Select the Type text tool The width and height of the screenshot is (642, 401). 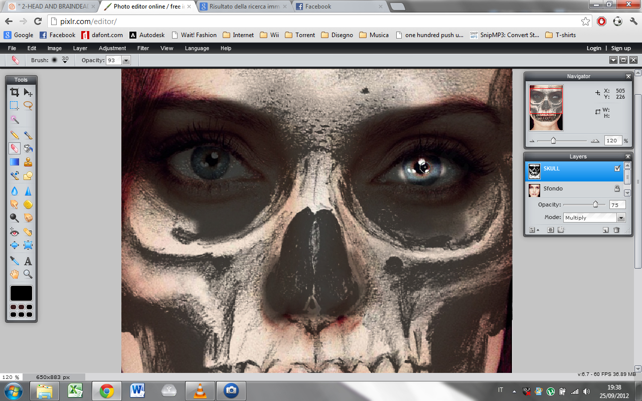coord(28,261)
